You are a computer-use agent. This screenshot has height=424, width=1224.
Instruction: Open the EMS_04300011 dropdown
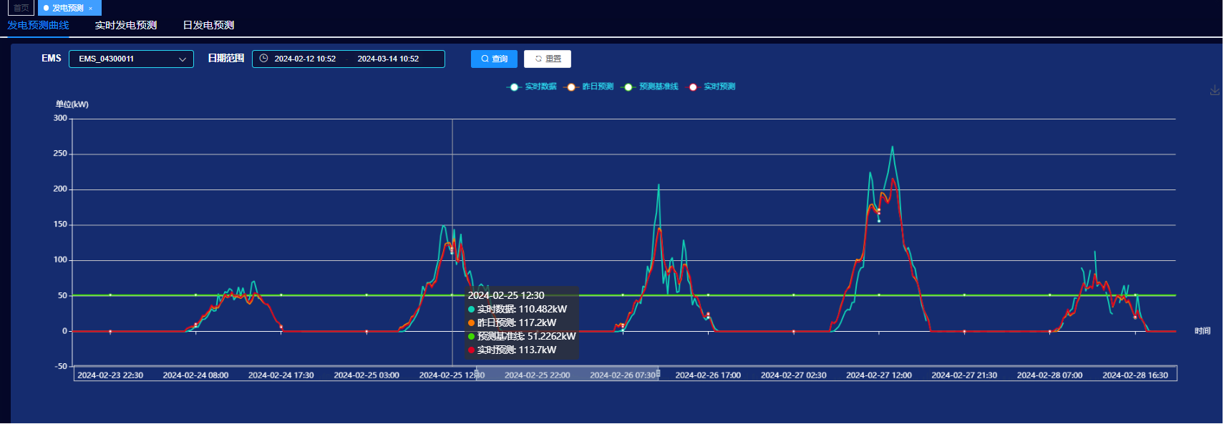[x=131, y=59]
